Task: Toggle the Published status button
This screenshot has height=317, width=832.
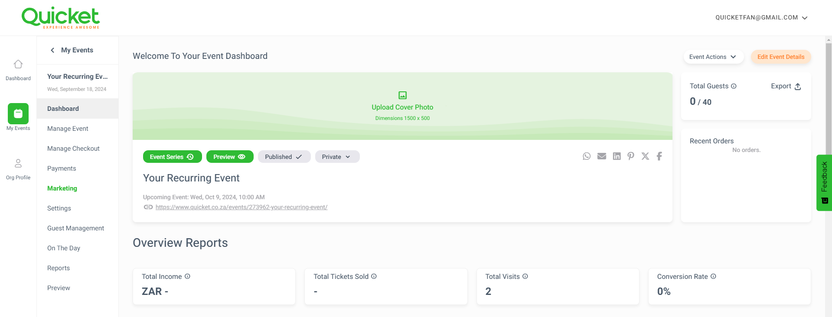Action: [284, 157]
